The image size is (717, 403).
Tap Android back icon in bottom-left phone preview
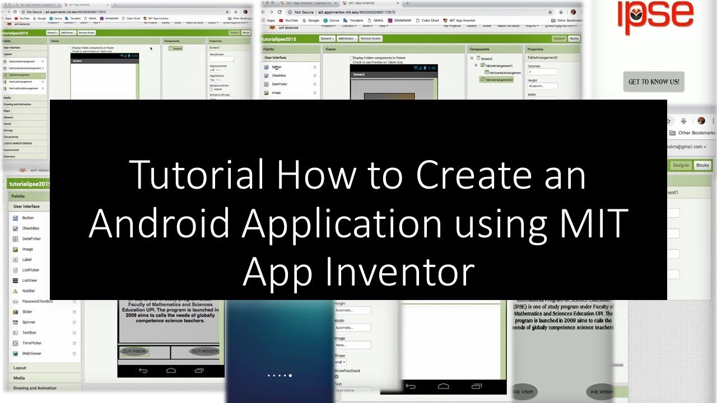click(x=143, y=371)
